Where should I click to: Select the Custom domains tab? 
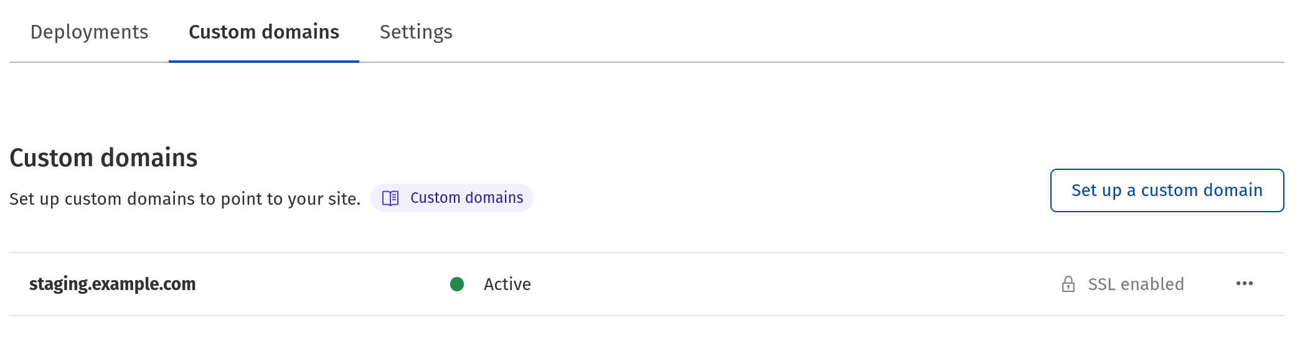264,32
